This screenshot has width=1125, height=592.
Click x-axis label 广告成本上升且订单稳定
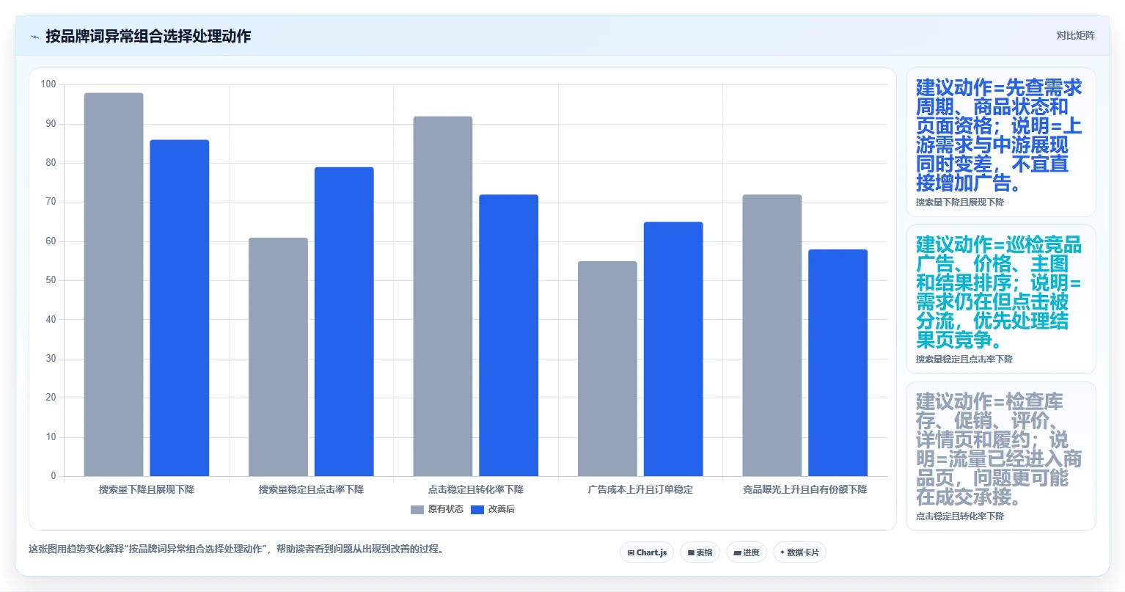[x=640, y=489]
